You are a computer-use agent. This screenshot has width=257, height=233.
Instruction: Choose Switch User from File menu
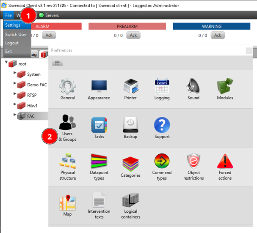click(x=16, y=34)
